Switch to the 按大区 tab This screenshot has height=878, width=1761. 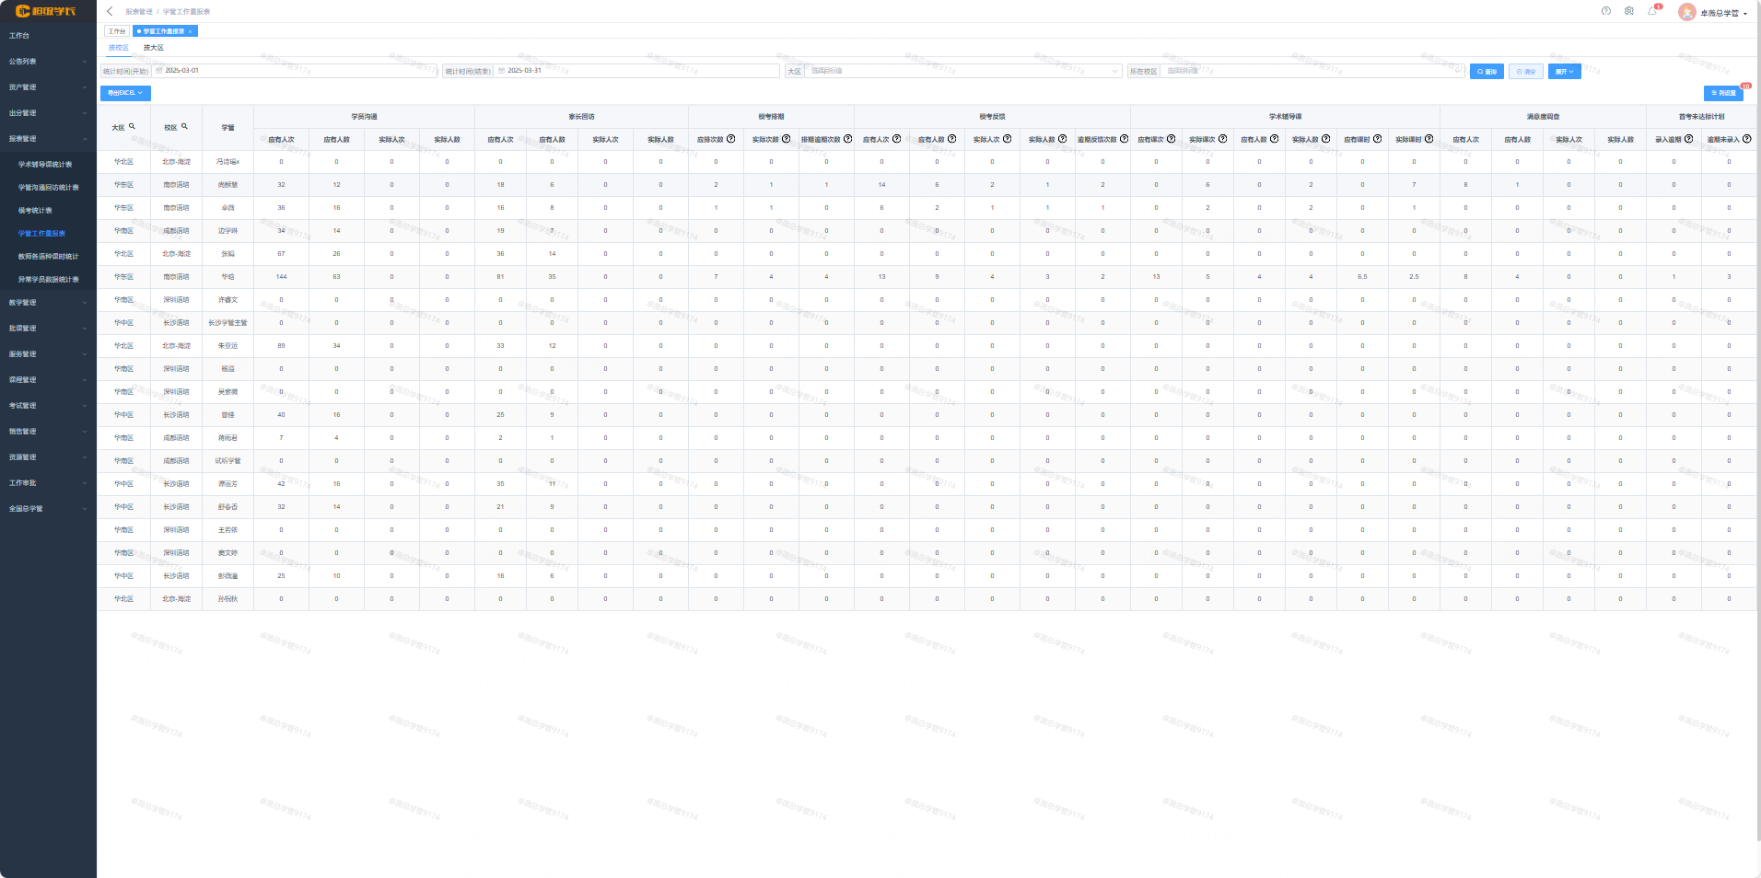(154, 48)
